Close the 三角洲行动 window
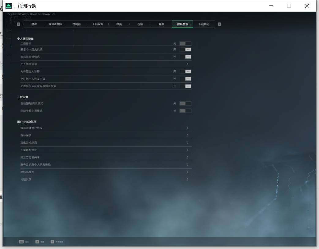 click(307, 6)
